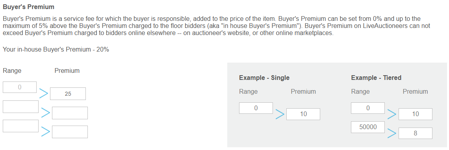This screenshot has height=150, width=449.
Task: Click the arrow icon in Example - Single
Action: tap(280, 114)
